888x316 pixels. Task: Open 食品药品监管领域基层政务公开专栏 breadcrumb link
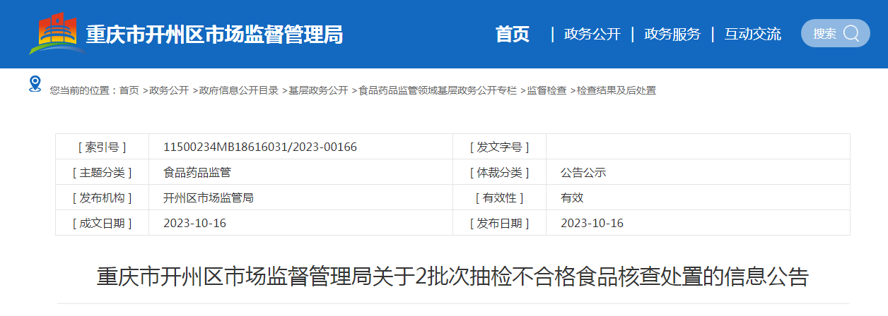[x=438, y=90]
